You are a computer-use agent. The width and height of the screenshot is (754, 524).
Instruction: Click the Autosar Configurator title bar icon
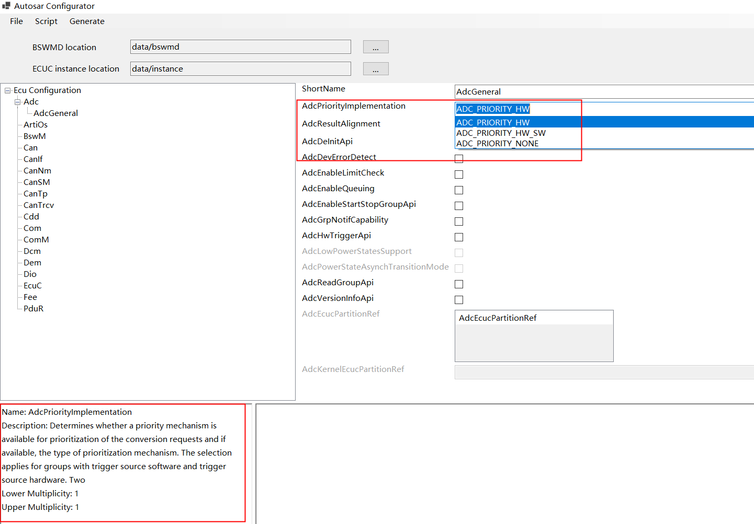(6, 6)
